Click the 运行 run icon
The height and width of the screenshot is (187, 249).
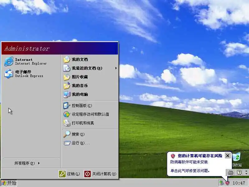[x=67, y=143]
